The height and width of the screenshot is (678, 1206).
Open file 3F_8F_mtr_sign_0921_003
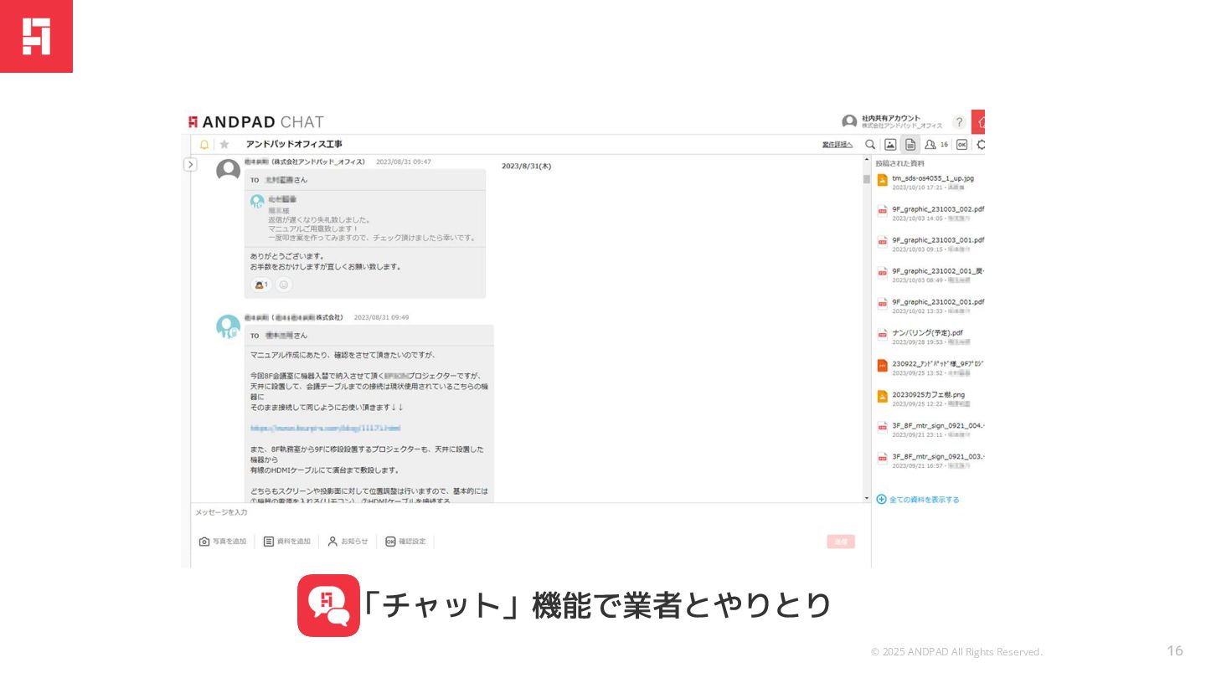(x=938, y=457)
